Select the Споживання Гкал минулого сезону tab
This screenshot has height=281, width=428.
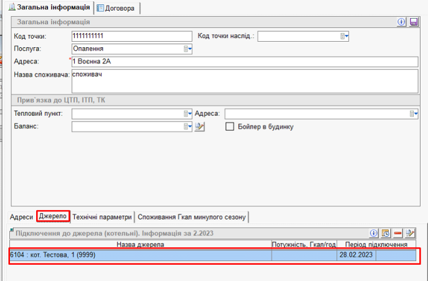pyautogui.click(x=193, y=217)
